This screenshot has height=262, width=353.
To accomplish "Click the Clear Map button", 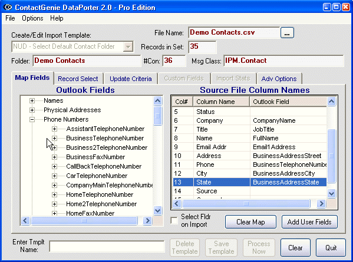I will (250, 222).
